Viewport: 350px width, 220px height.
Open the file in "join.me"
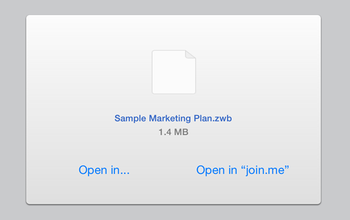click(x=242, y=170)
